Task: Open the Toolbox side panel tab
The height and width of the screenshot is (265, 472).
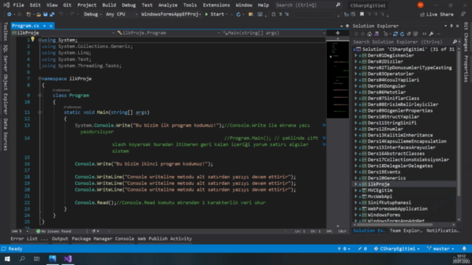Action: point(5,31)
